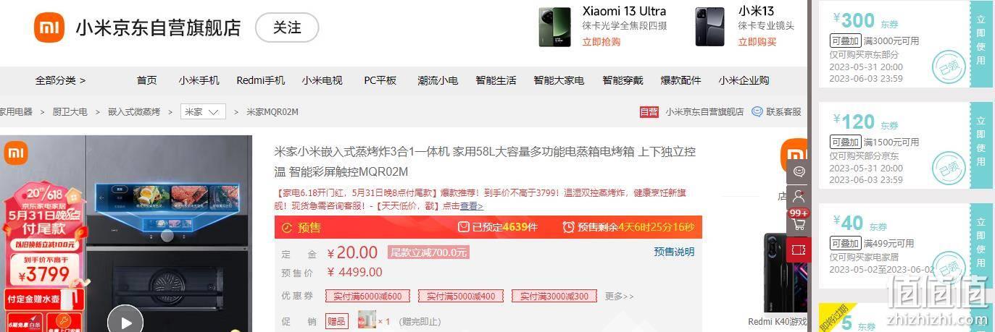Click the gift item thumbnail image
The width and height of the screenshot is (995, 332).
[367, 320]
